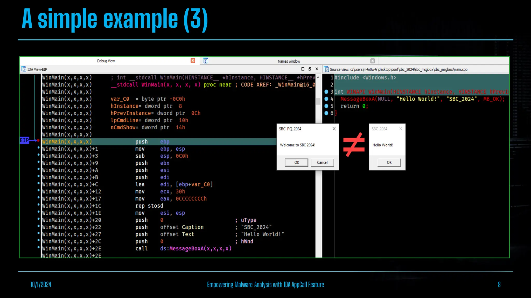Click 'mov ebp, esp' instruction
This screenshot has width=531, height=298.
(x=160, y=149)
